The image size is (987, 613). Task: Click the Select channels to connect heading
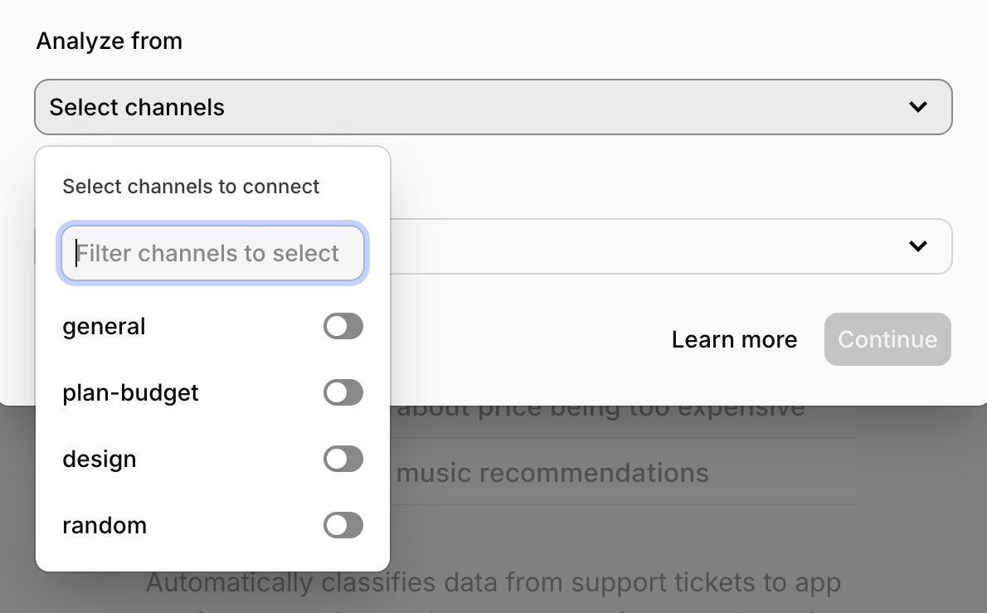[x=191, y=187]
